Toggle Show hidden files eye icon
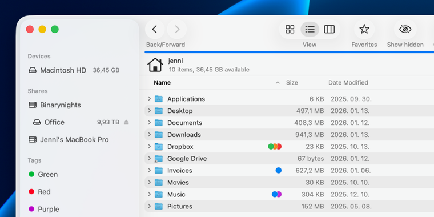Screen dimensions: 434x217 tap(405, 29)
